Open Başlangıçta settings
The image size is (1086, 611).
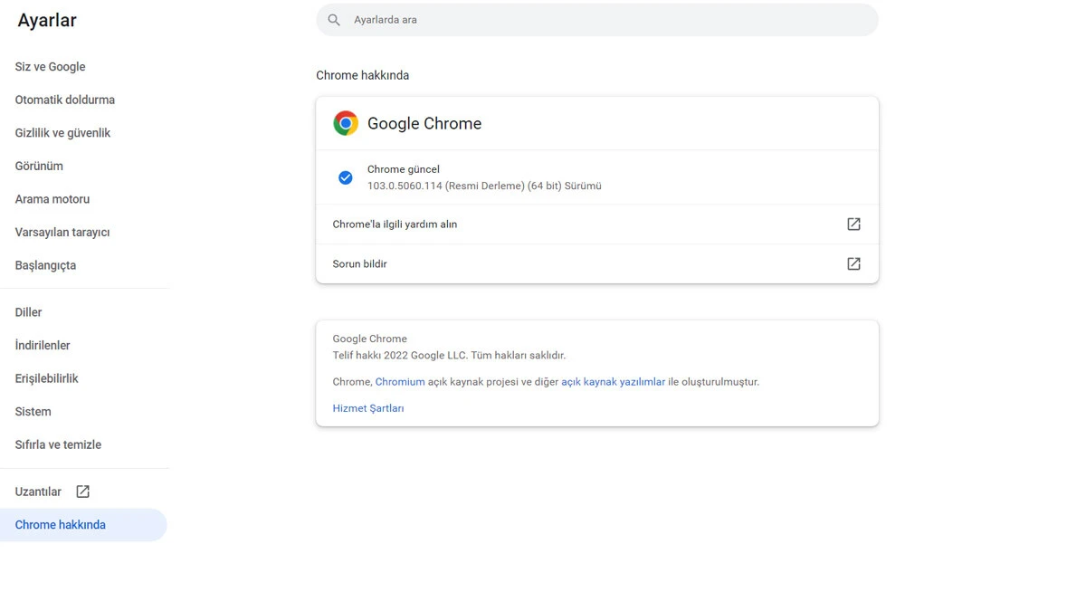click(x=45, y=265)
